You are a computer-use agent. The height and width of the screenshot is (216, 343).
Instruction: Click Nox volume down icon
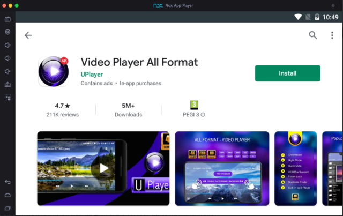(x=8, y=58)
